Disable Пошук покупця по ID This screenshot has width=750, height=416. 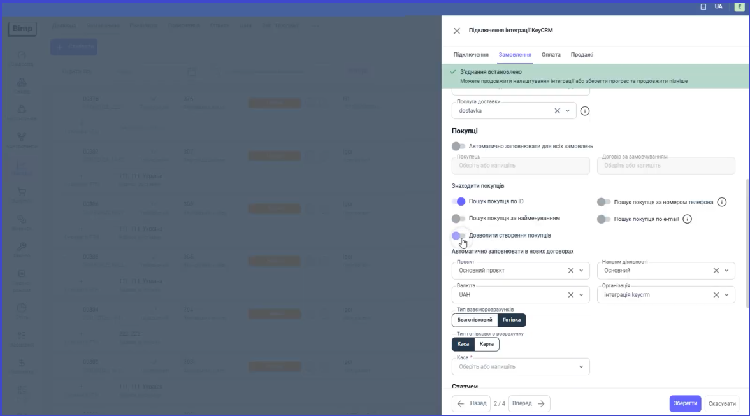click(458, 202)
